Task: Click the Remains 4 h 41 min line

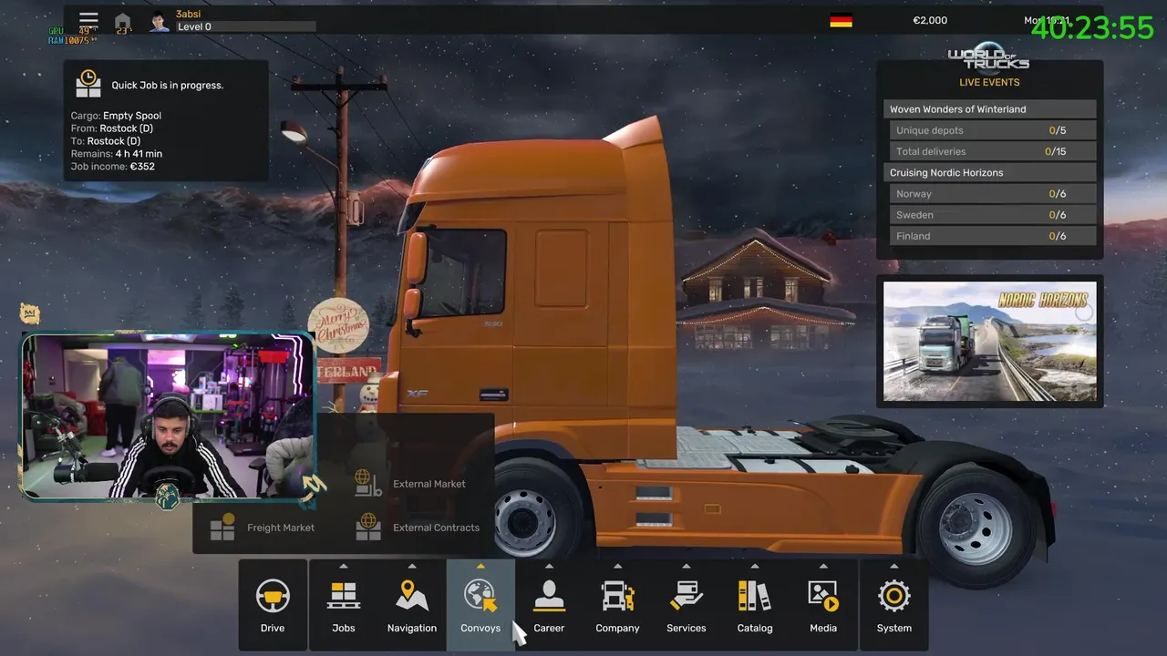Action: (117, 154)
